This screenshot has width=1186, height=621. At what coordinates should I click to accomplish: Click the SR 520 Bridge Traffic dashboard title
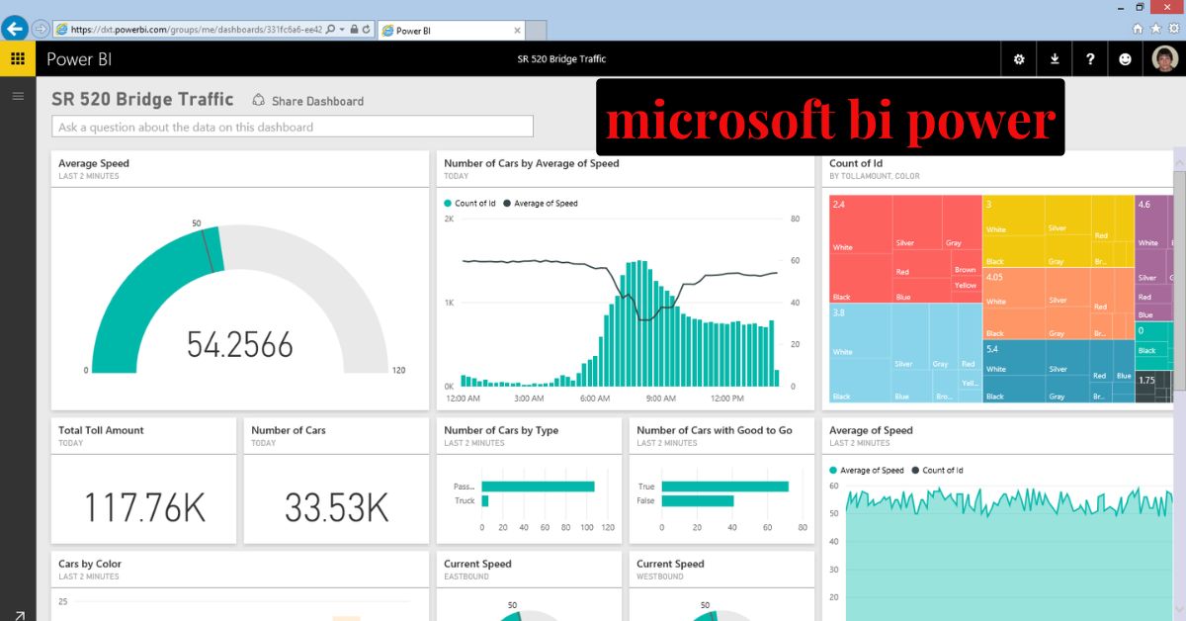(142, 99)
